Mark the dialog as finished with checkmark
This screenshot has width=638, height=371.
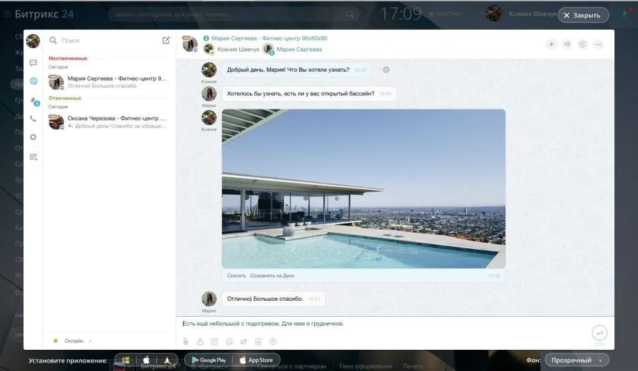click(x=583, y=44)
